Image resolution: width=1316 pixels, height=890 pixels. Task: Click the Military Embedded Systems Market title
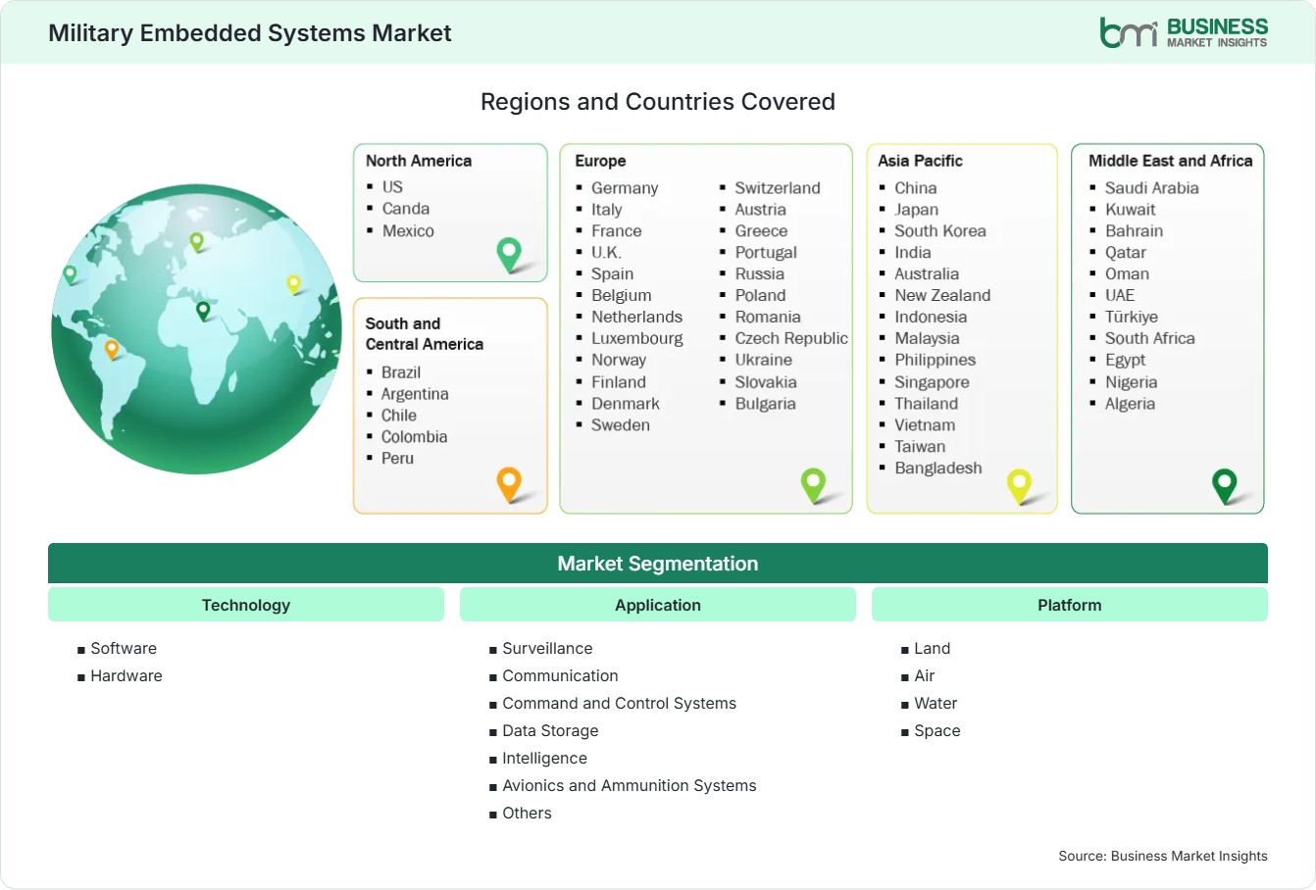tap(250, 32)
